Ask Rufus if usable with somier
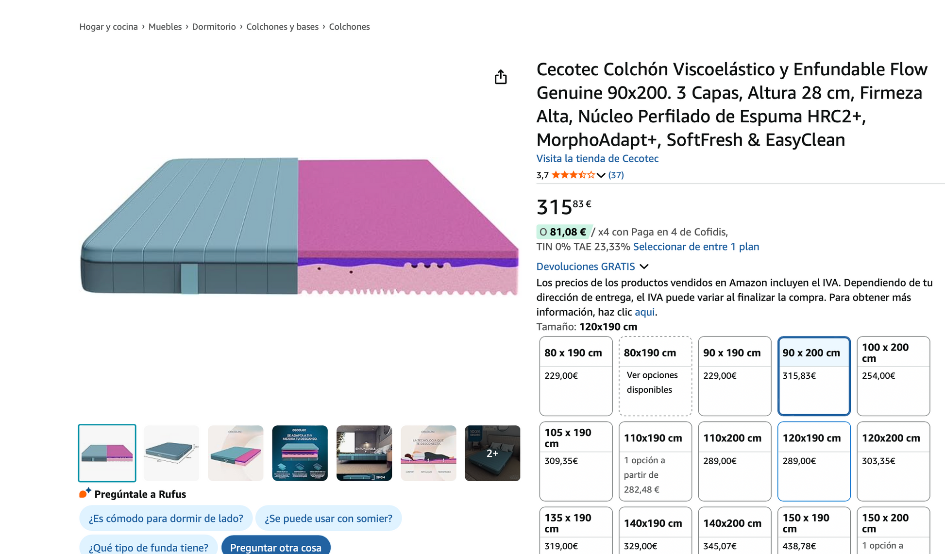 [328, 518]
